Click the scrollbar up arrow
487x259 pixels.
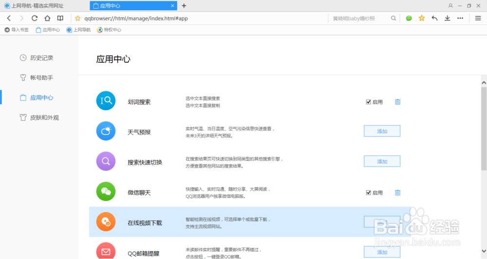tap(484, 83)
